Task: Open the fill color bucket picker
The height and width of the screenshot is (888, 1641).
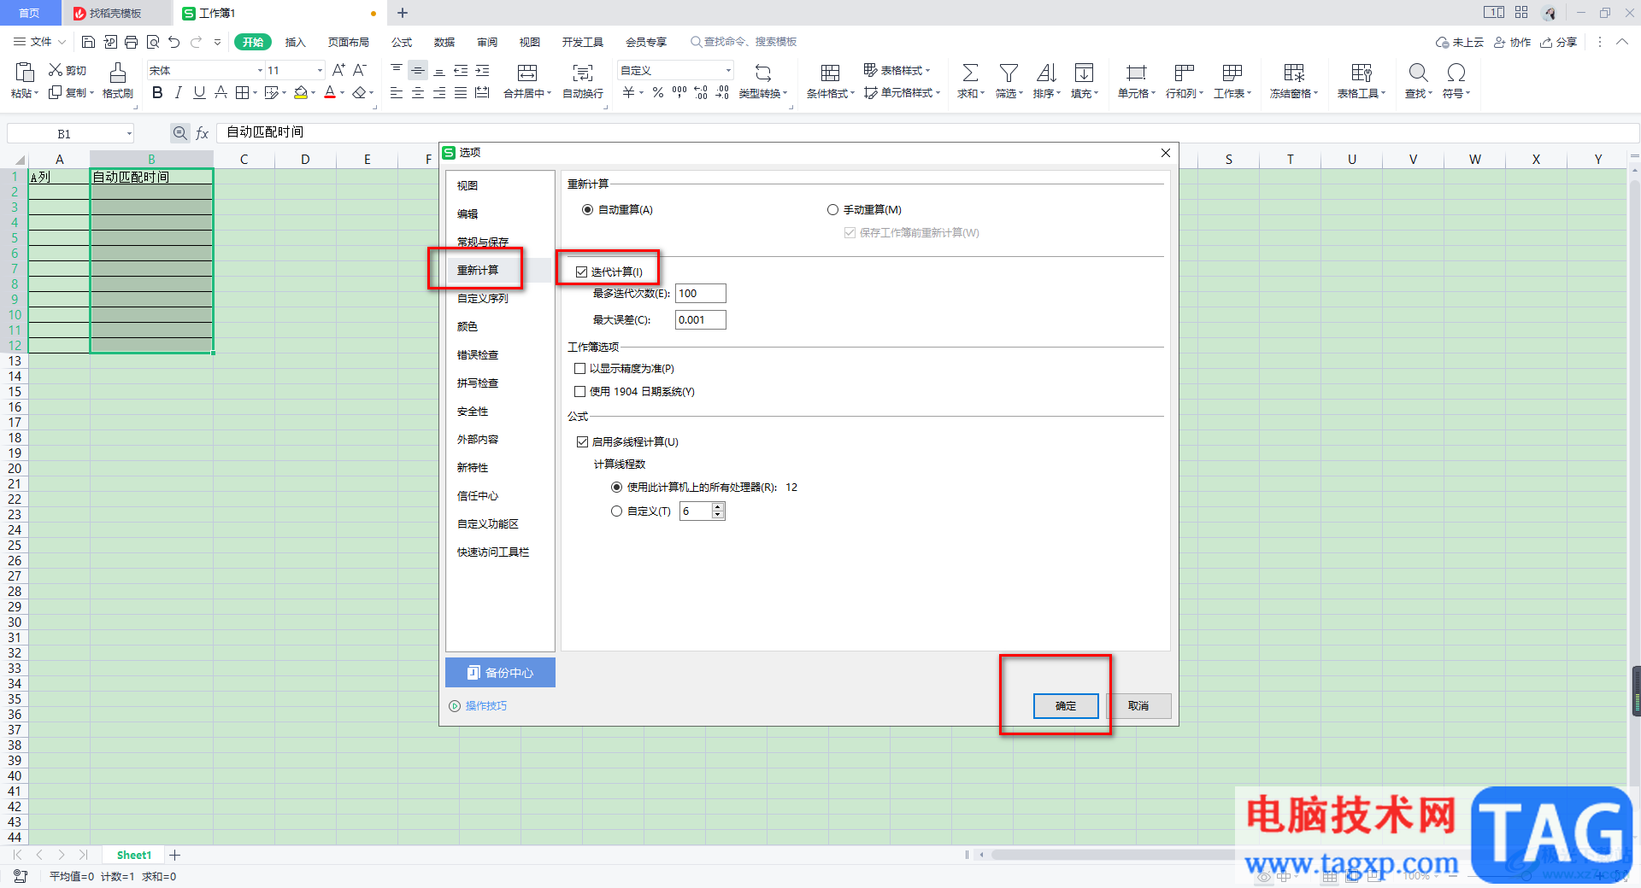Action: [300, 92]
